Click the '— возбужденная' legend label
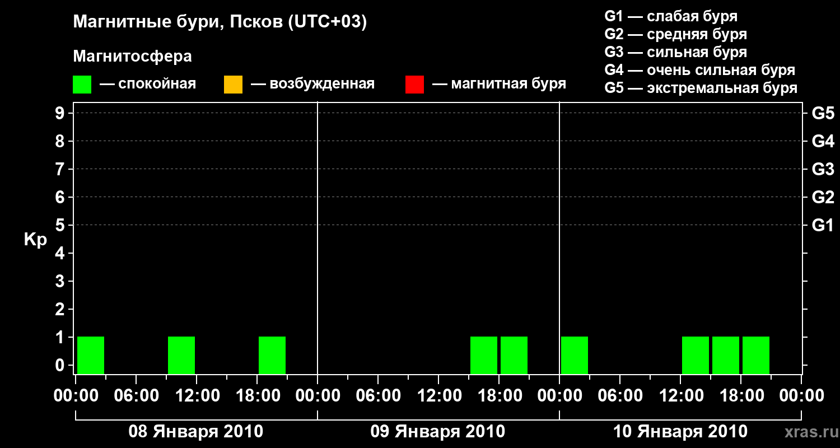Viewport: 840px width, 448px height. pyautogui.click(x=313, y=85)
